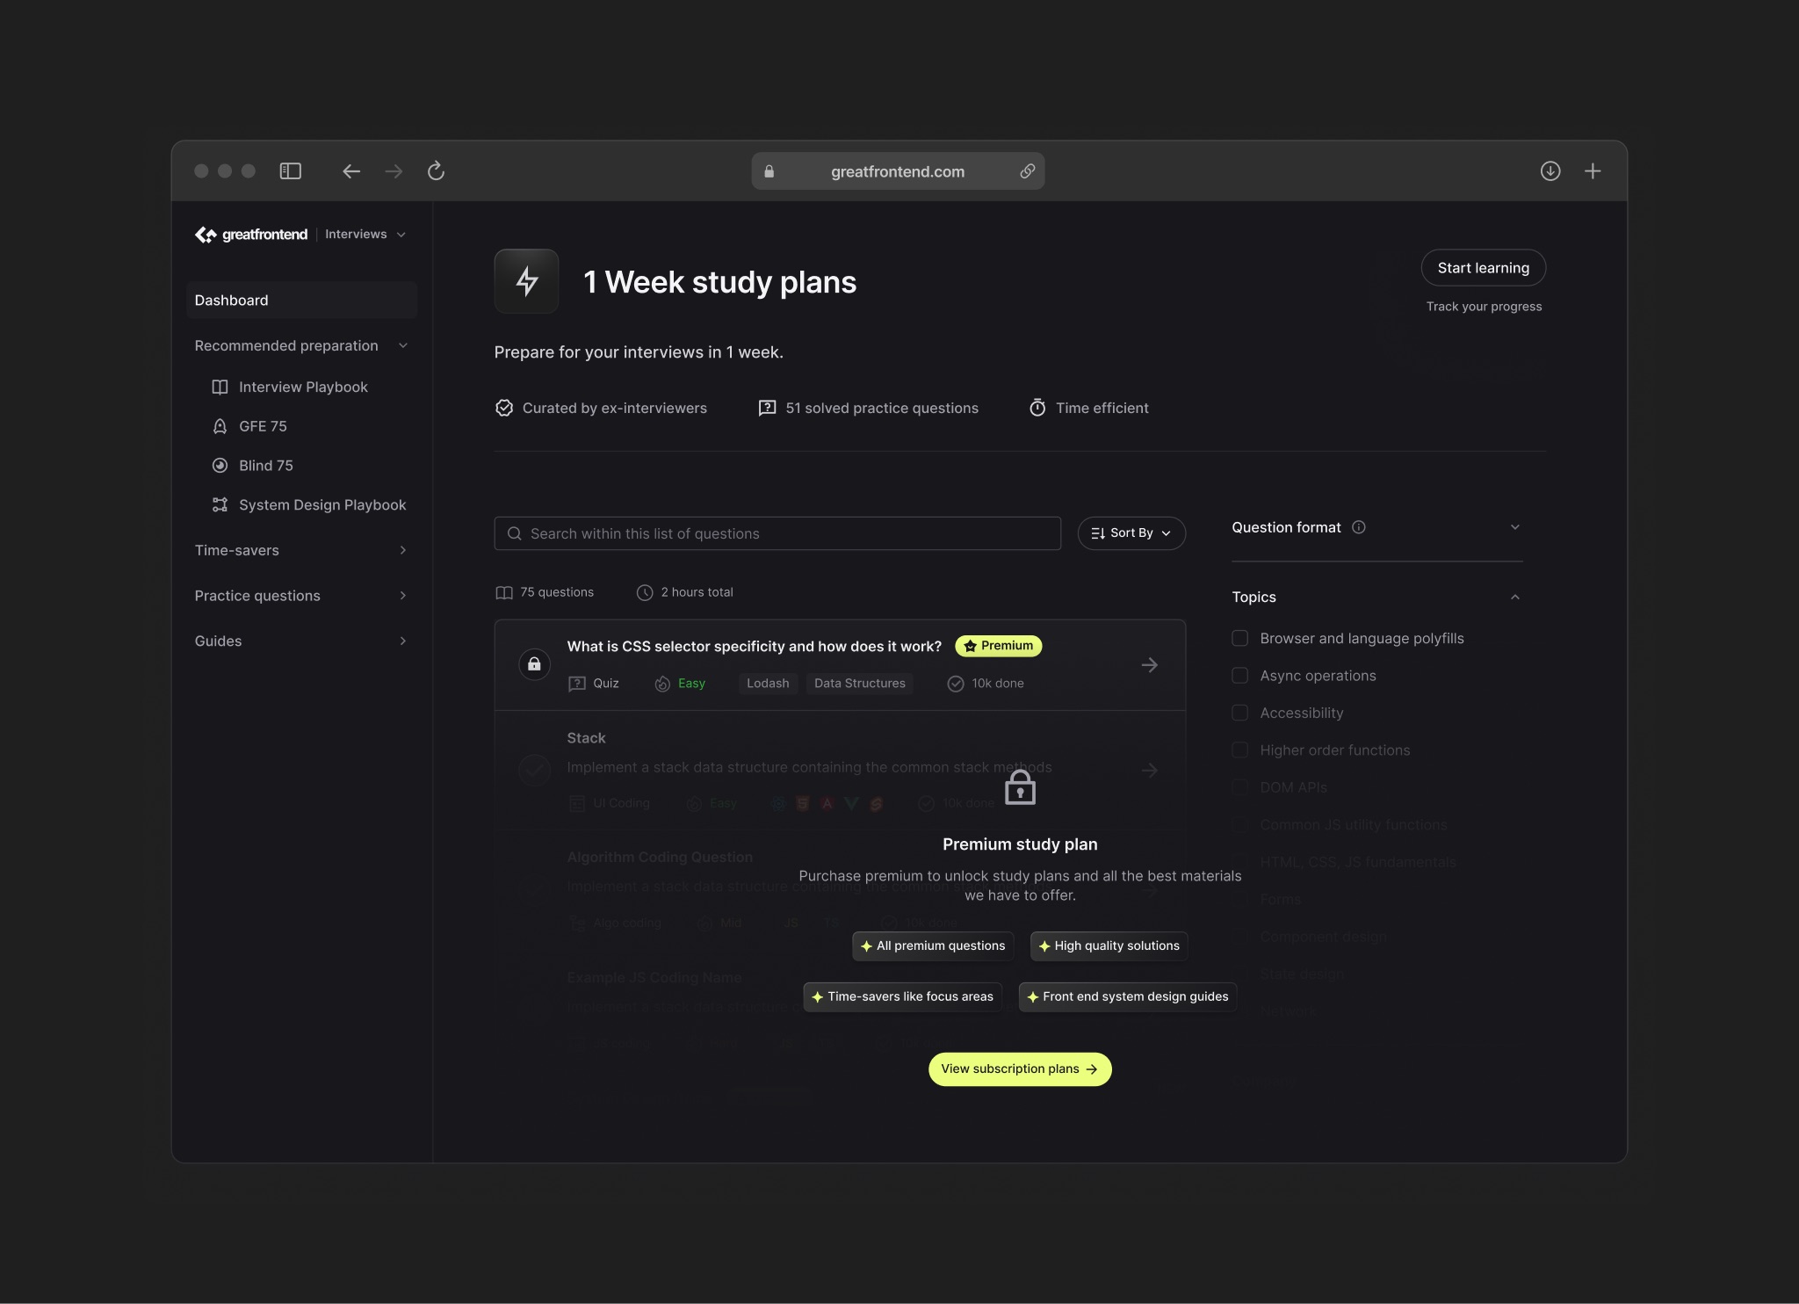The width and height of the screenshot is (1799, 1304).
Task: Click the book icon beside 75 questions
Action: click(504, 592)
